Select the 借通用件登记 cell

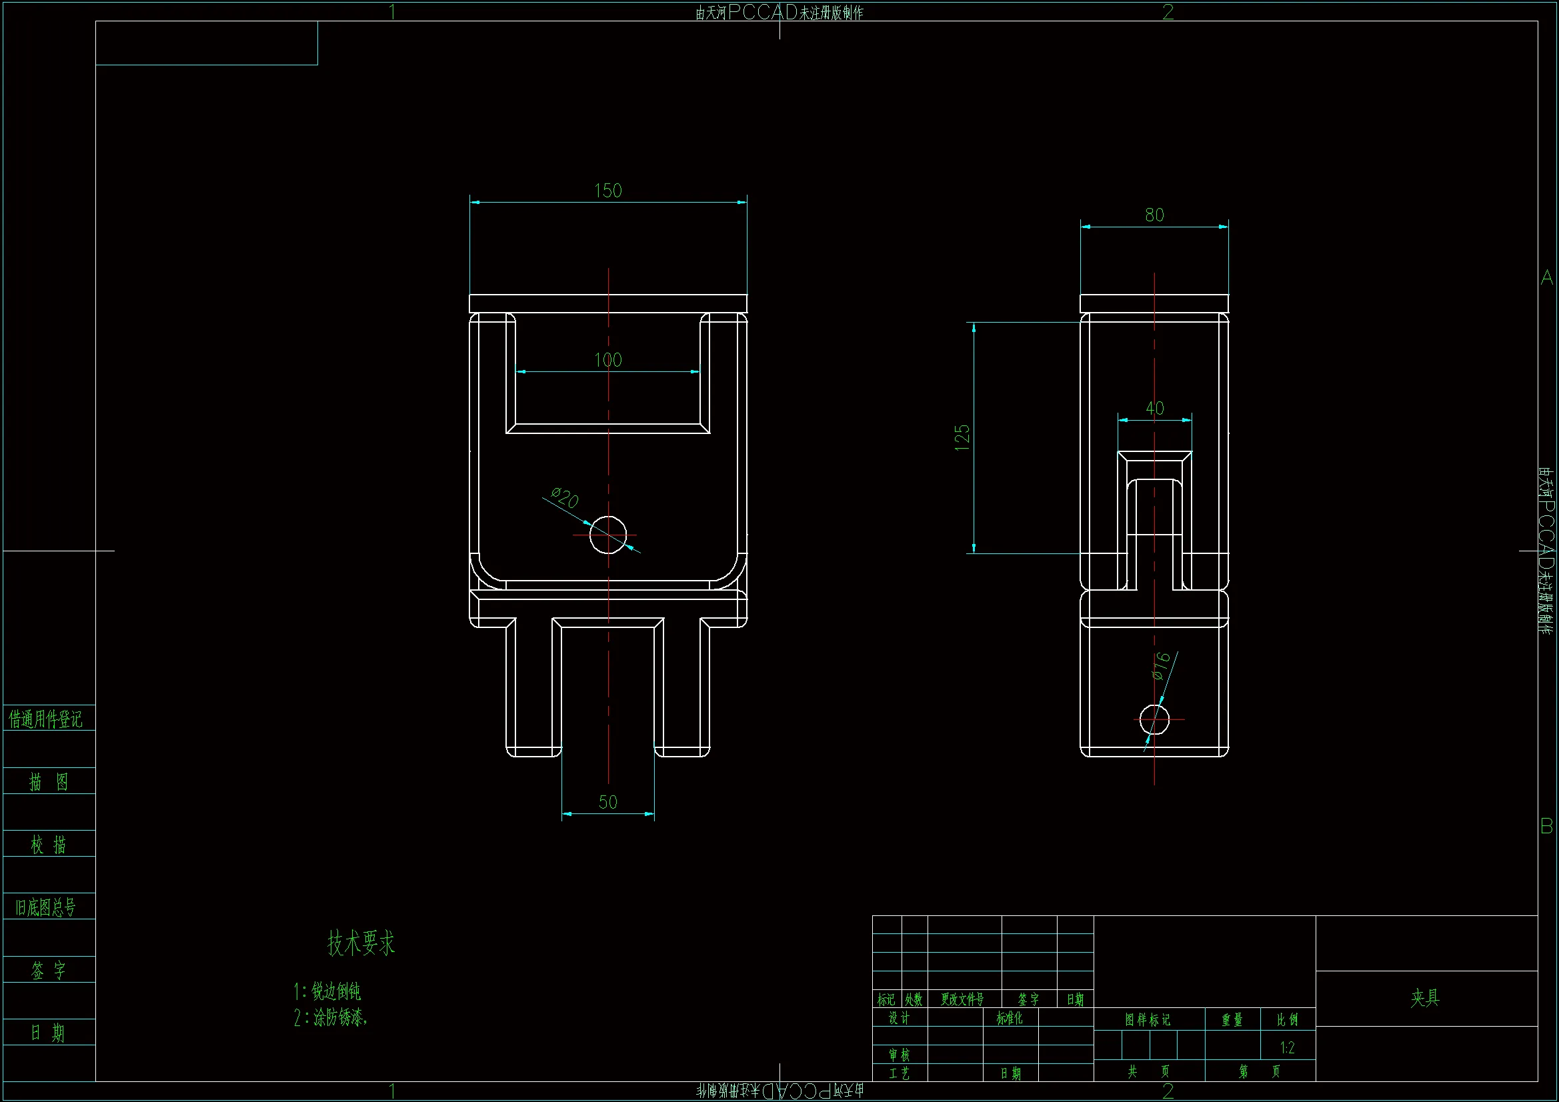[x=45, y=719]
